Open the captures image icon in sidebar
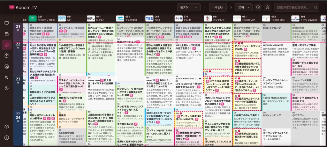 pyautogui.click(x=6, y=66)
